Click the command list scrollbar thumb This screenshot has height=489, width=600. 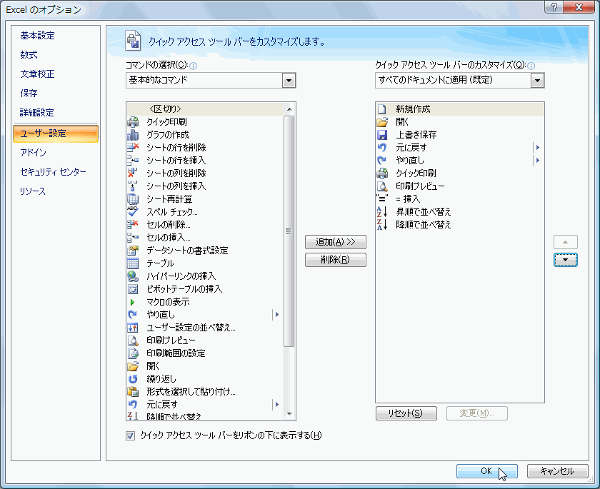click(x=289, y=231)
